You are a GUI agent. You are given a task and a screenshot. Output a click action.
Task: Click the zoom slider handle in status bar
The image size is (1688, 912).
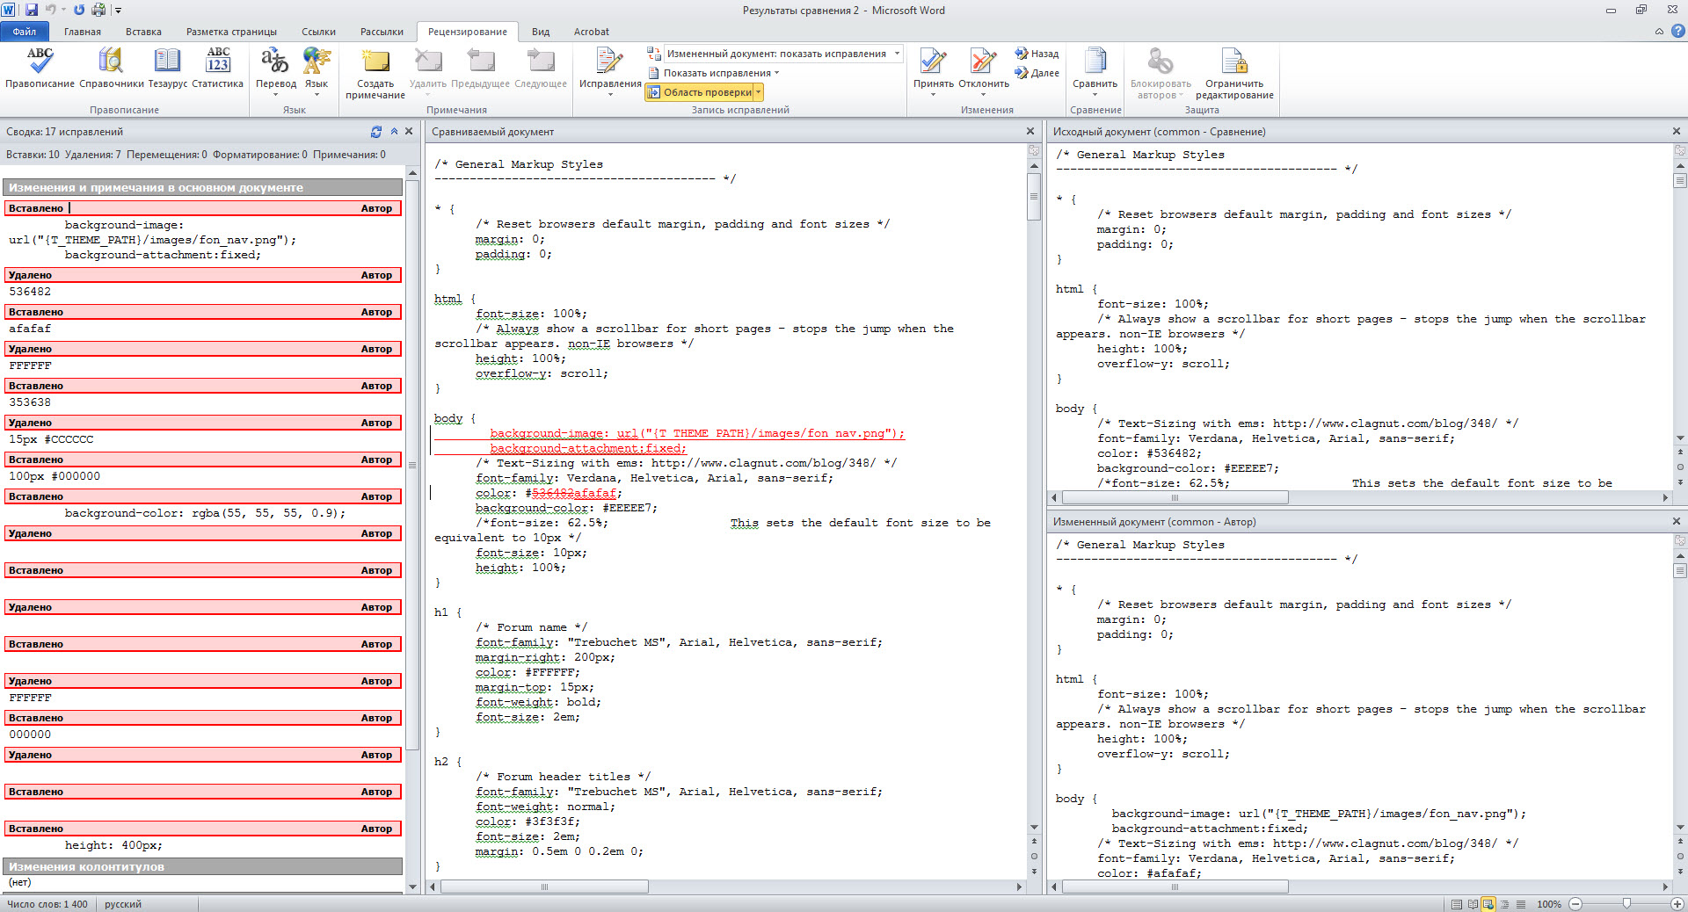[x=1626, y=904]
